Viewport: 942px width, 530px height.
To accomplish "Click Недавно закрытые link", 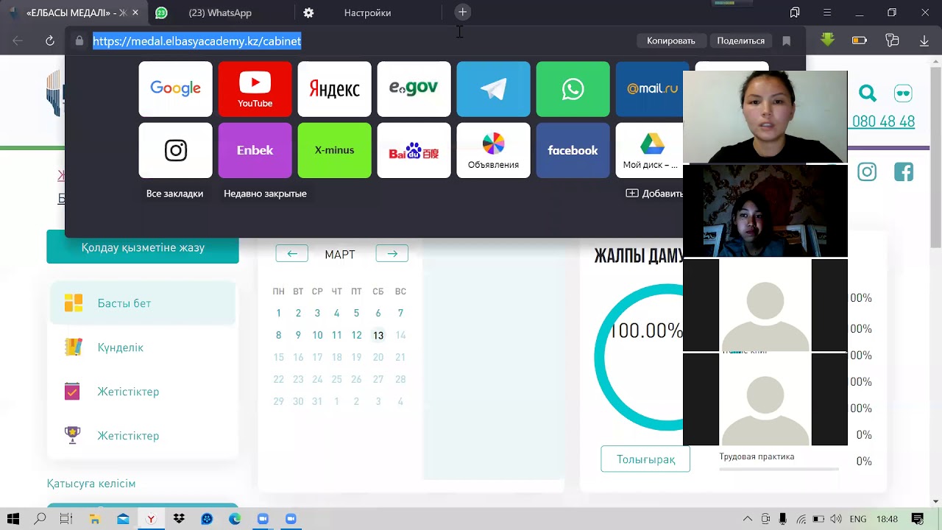I will [265, 194].
